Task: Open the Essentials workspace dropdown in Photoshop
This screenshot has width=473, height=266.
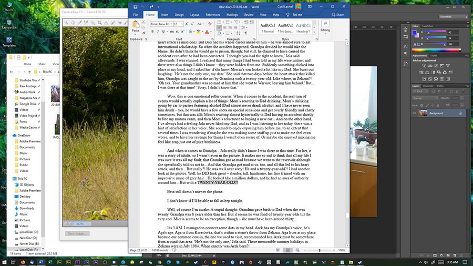Action: [x=454, y=17]
